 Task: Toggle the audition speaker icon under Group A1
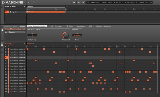6,46
